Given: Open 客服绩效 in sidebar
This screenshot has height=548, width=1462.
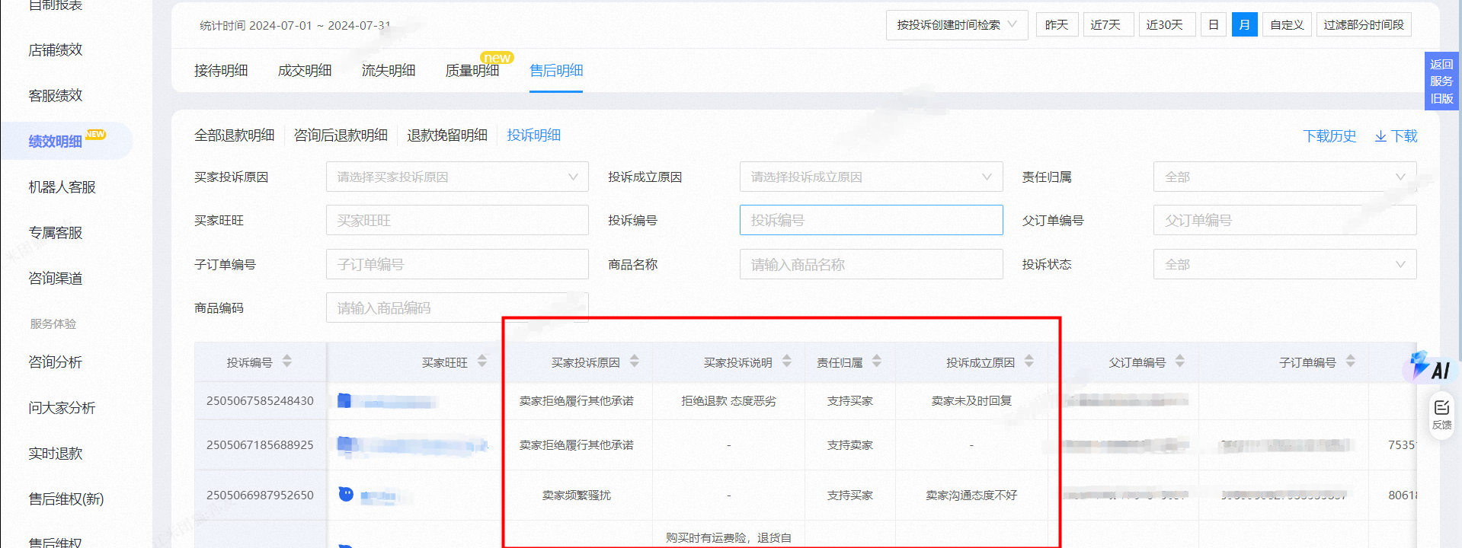Looking at the screenshot, I should 56,96.
